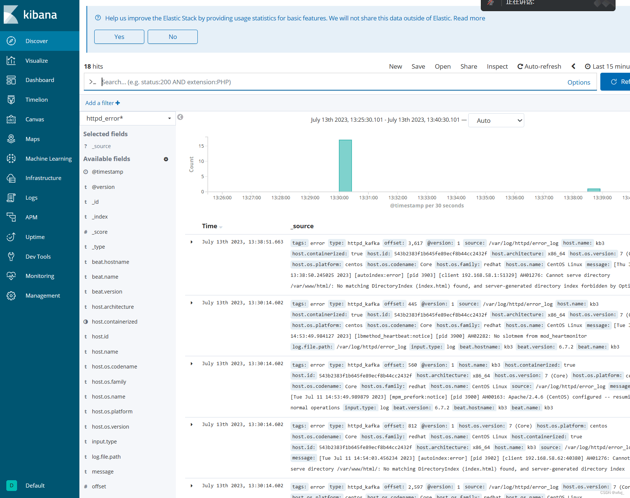Open Management gear icon
This screenshot has height=498, width=630.
(x=11, y=295)
